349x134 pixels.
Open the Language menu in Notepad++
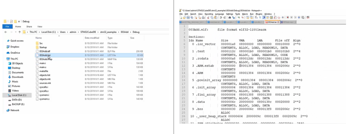tap(219, 14)
